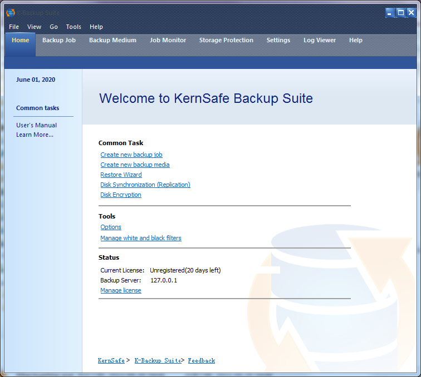Click the Create new backup job link
Viewport: 421px width, 377px height.
[131, 155]
